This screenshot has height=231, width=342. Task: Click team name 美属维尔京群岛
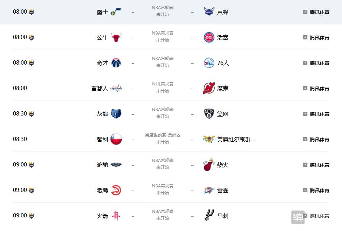click(236, 139)
